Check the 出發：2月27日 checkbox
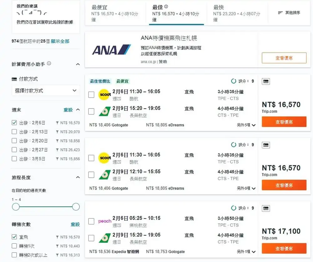The image size is (313, 262). [14, 150]
